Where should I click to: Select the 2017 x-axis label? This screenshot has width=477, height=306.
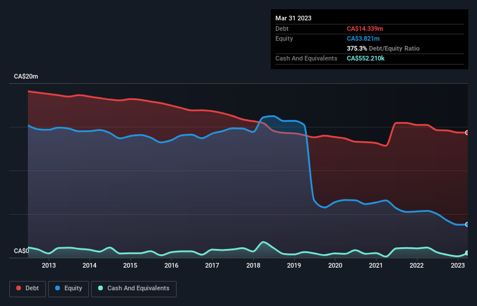tap(212, 265)
